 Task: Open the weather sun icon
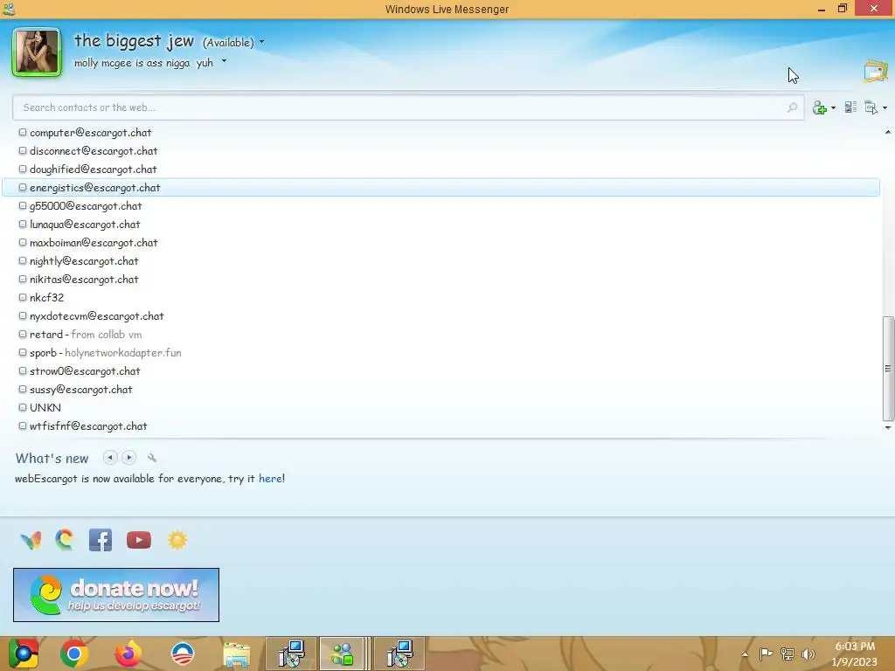click(177, 540)
